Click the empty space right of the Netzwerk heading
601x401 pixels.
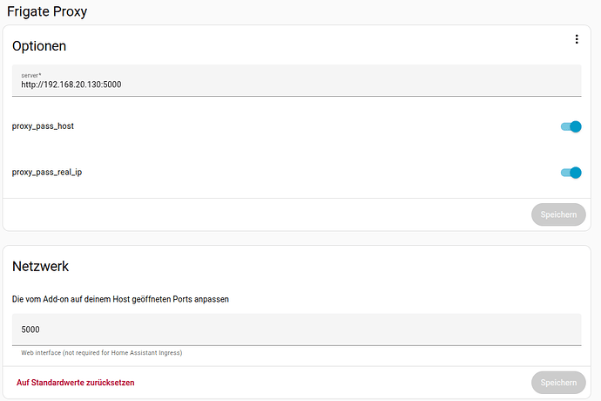[331, 266]
